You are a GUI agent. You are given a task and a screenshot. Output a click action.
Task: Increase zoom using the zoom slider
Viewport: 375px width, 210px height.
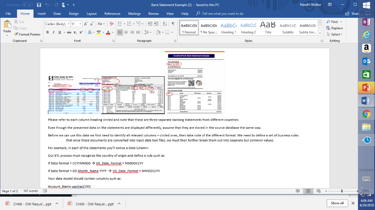(x=357, y=190)
